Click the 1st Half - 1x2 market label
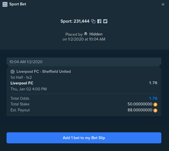 click(21, 78)
